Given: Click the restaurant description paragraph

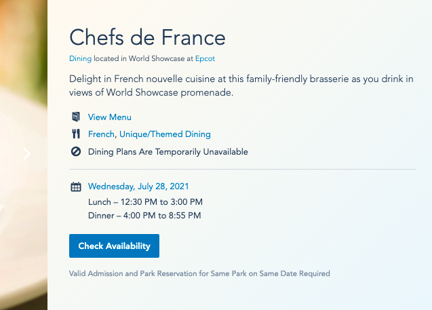Looking at the screenshot, I should [x=241, y=86].
